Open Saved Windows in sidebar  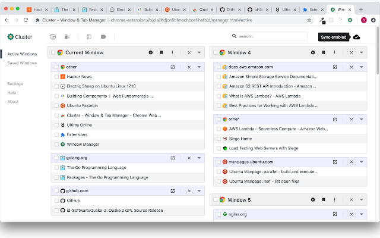22,63
